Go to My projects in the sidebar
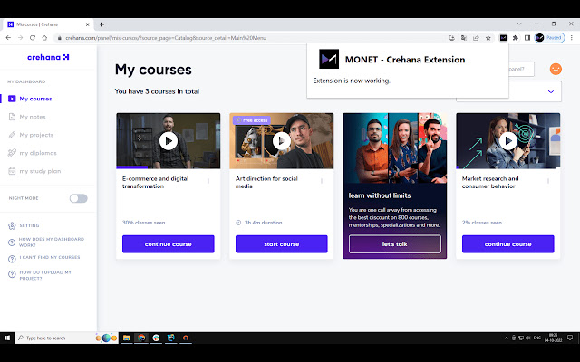580x362 pixels. pyautogui.click(x=36, y=135)
